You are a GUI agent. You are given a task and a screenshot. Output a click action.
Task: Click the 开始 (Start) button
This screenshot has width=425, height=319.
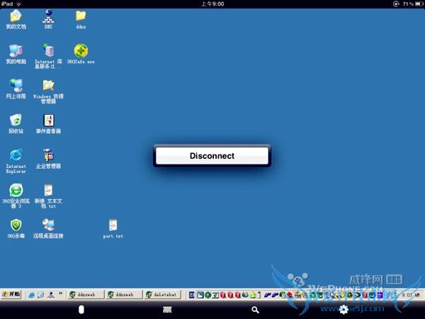[x=11, y=293]
